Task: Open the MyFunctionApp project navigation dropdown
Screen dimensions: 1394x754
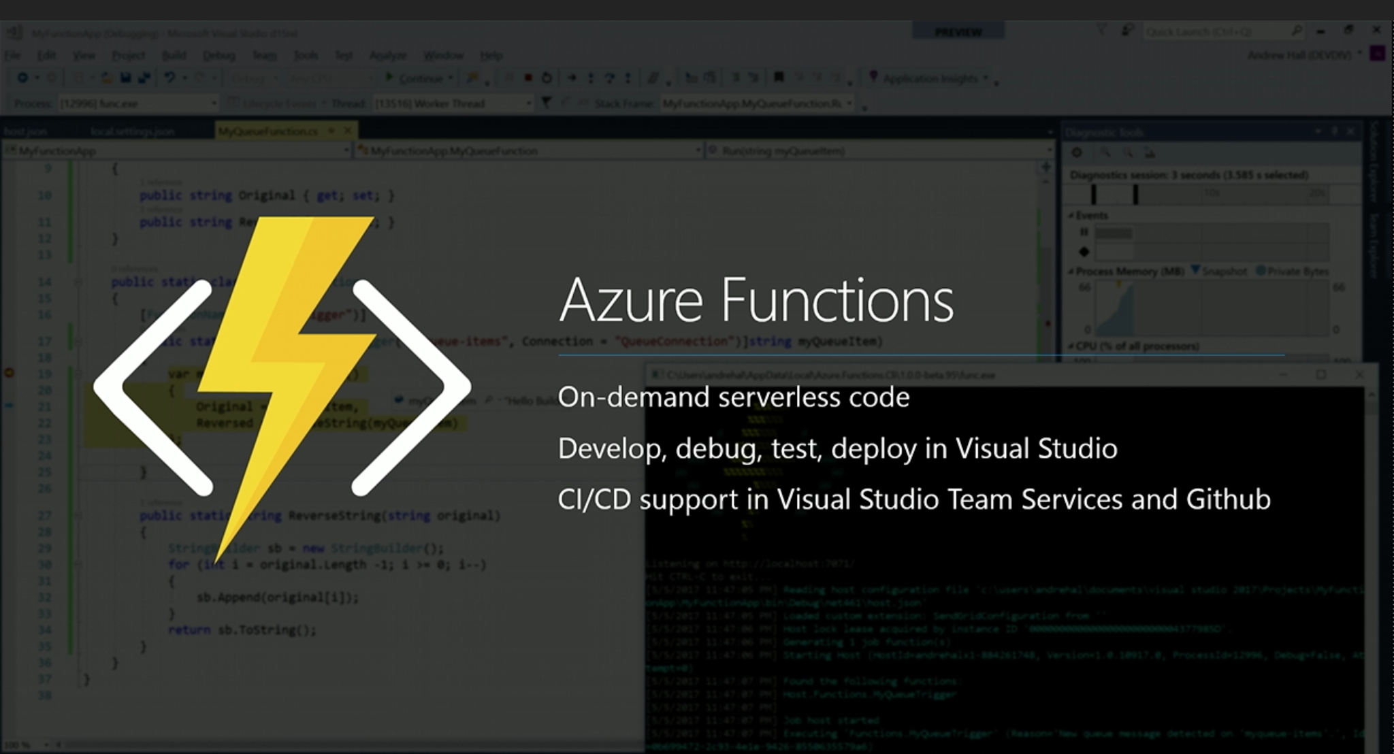Action: pyautogui.click(x=178, y=150)
